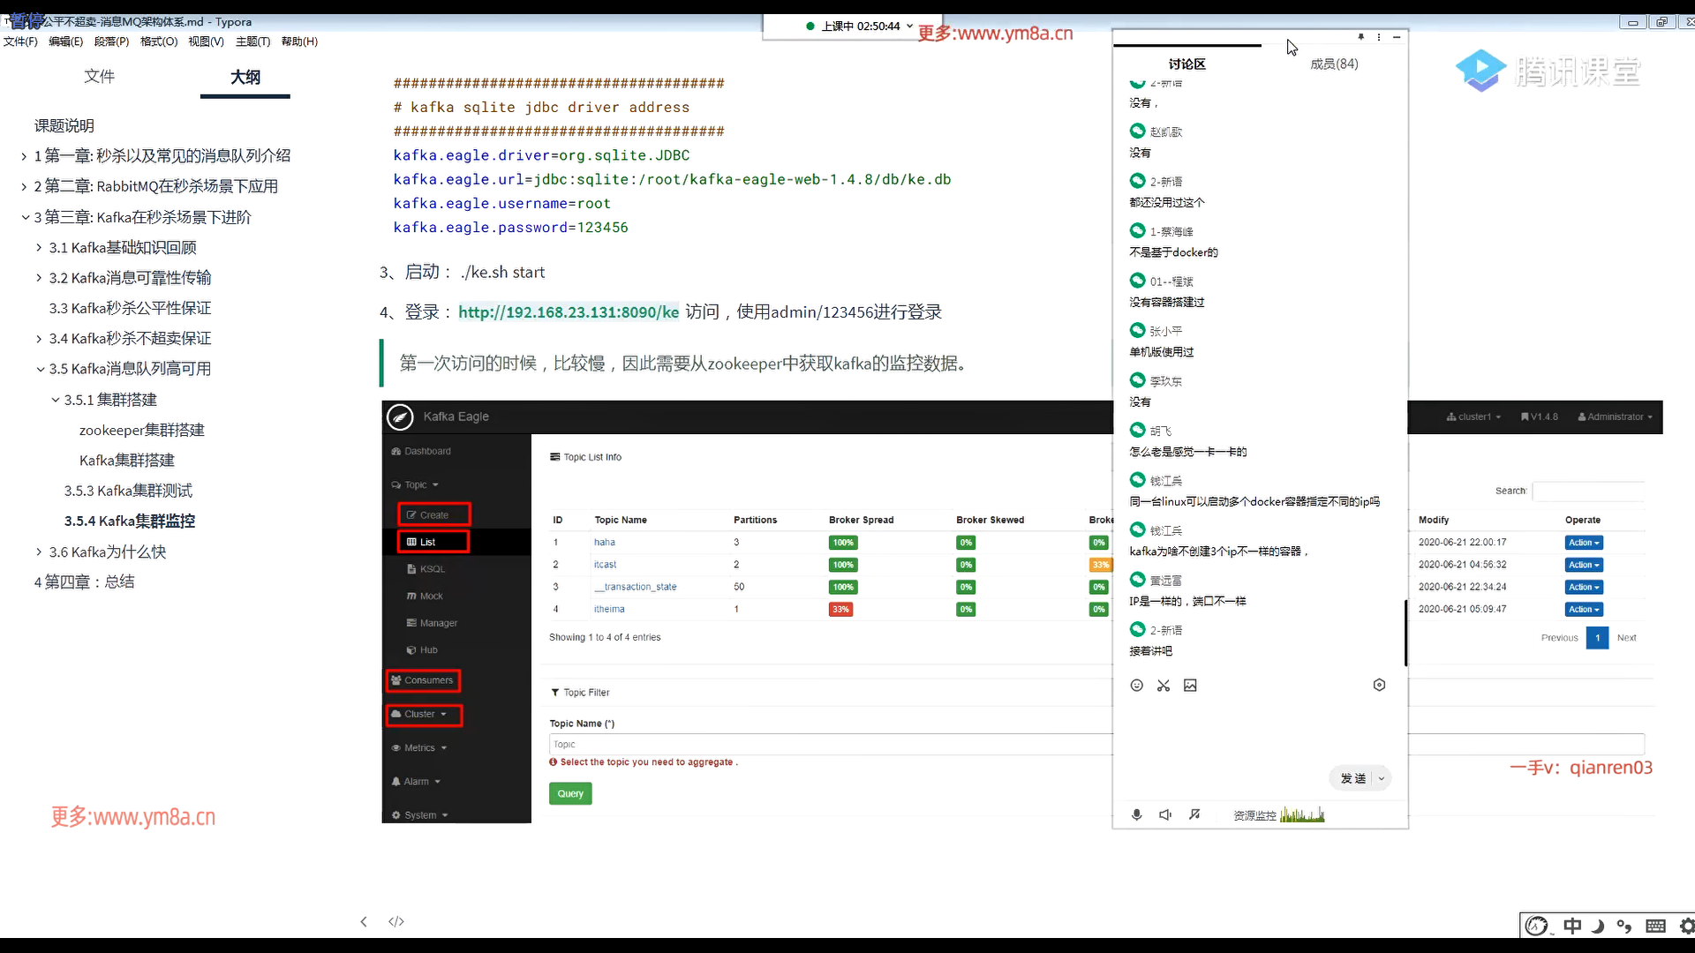
Task: Click the sidebar collapse arrow at bottom
Action: tap(364, 921)
